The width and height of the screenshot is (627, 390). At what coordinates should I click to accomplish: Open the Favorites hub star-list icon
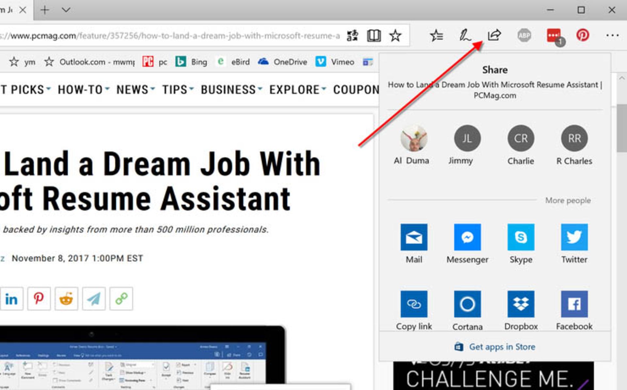coord(436,36)
